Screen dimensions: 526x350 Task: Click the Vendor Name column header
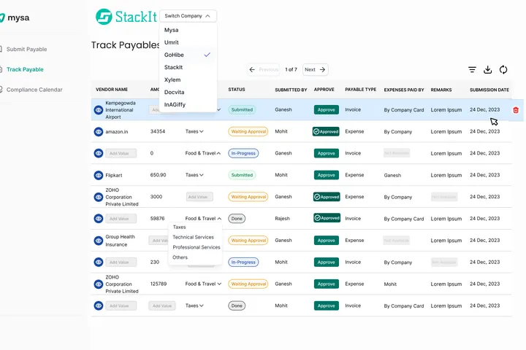(112, 90)
